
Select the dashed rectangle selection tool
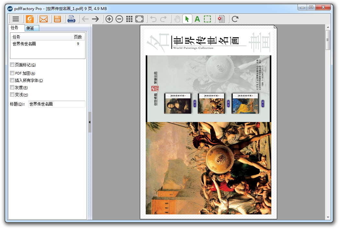[x=207, y=19]
